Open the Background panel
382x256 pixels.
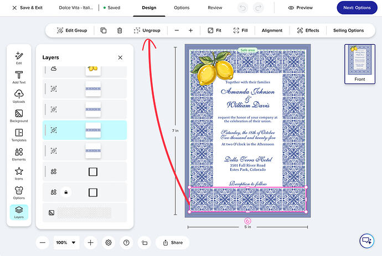coord(19,116)
